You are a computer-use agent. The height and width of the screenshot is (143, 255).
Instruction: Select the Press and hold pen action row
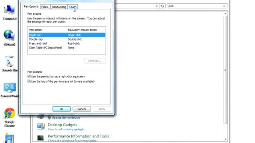tap(67, 43)
